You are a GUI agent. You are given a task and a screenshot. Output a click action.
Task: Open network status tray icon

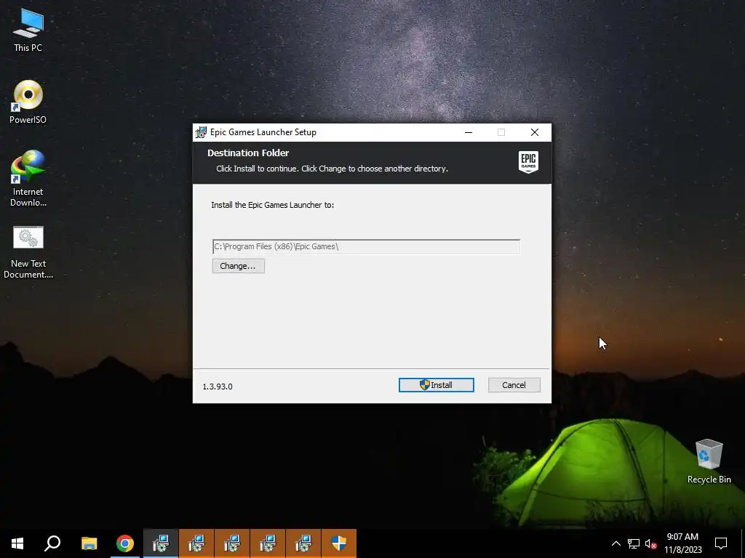point(634,543)
